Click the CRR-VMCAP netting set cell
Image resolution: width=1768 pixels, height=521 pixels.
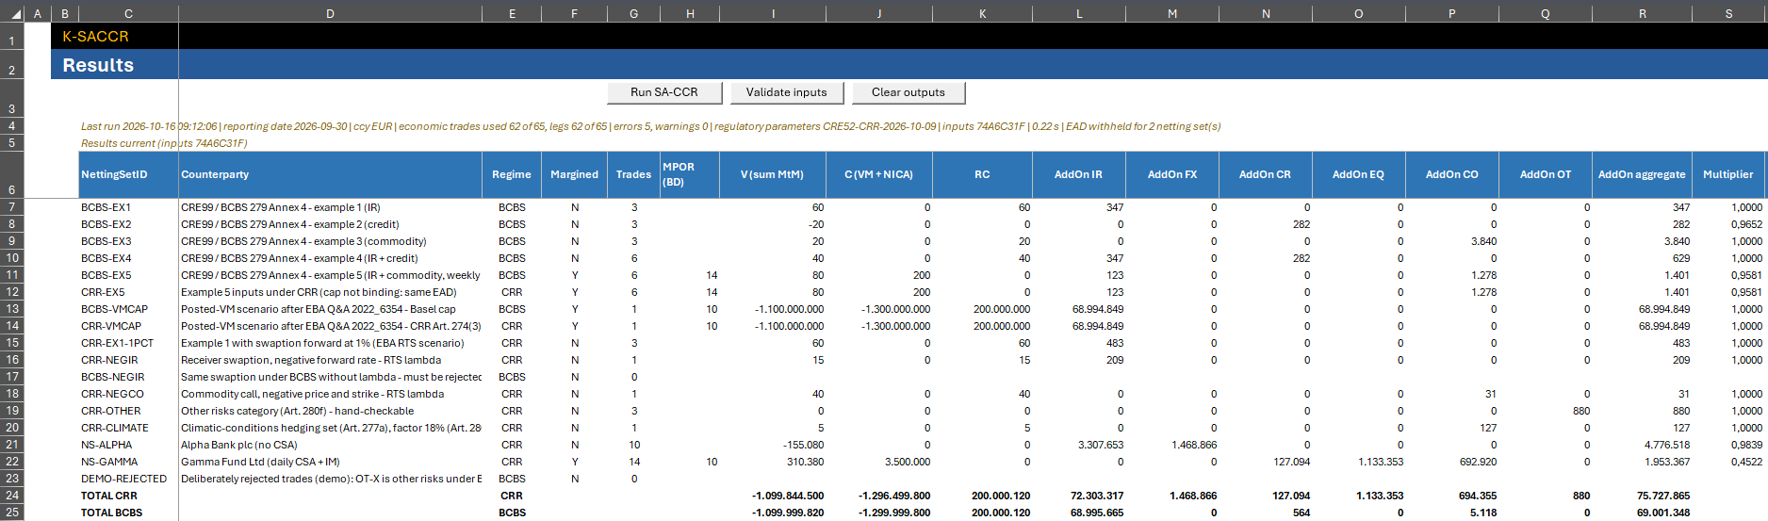point(128,326)
